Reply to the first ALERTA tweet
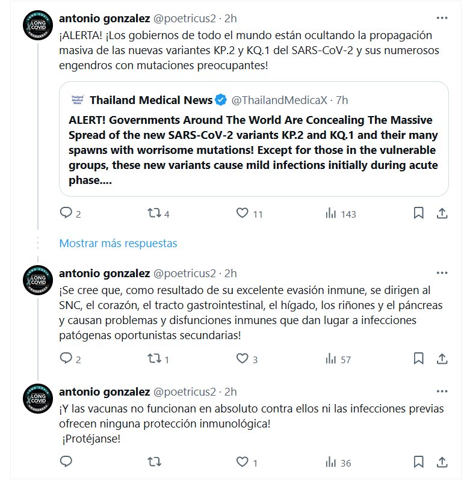Image resolution: width=467 pixels, height=481 pixels. point(66,213)
